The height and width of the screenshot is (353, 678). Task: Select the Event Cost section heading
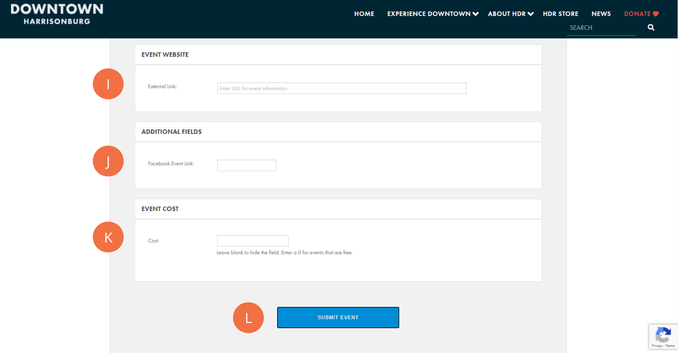point(160,209)
